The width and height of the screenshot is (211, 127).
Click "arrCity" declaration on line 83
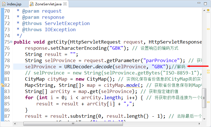pos(60,92)
